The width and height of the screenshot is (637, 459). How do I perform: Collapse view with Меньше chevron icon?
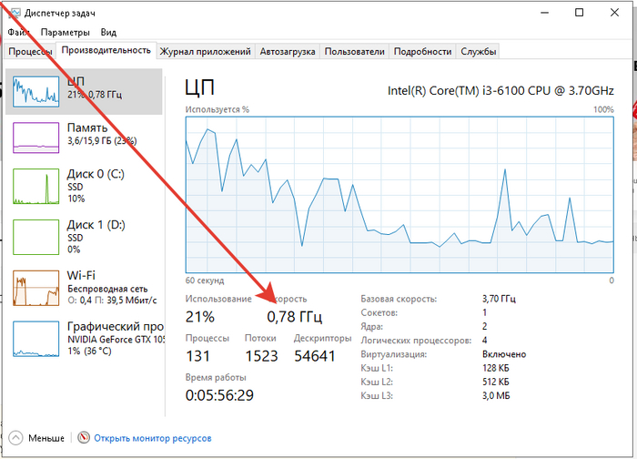(15, 438)
